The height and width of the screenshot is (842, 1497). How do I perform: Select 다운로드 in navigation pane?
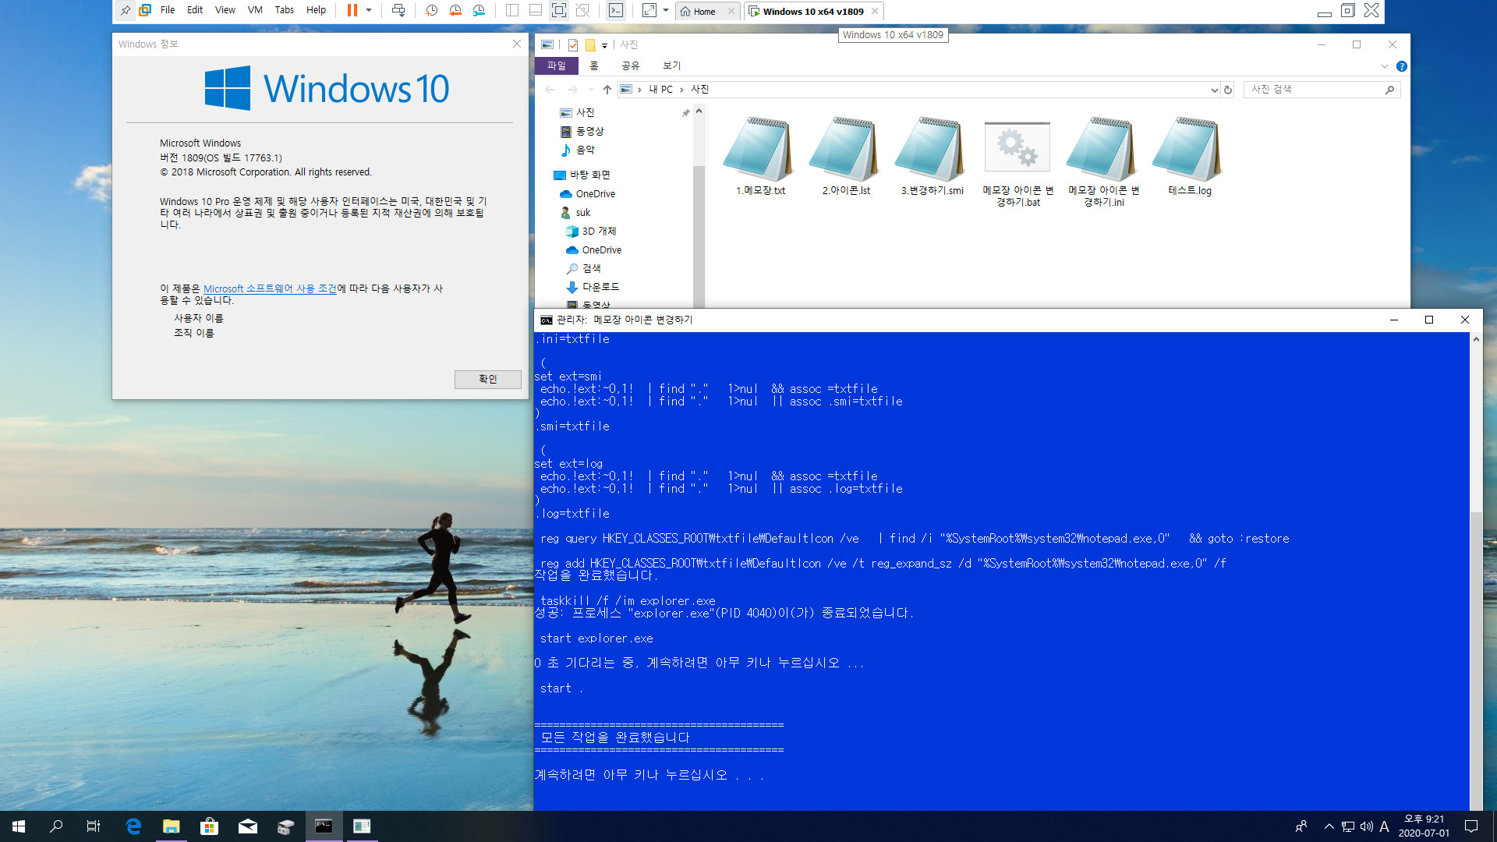click(x=600, y=288)
